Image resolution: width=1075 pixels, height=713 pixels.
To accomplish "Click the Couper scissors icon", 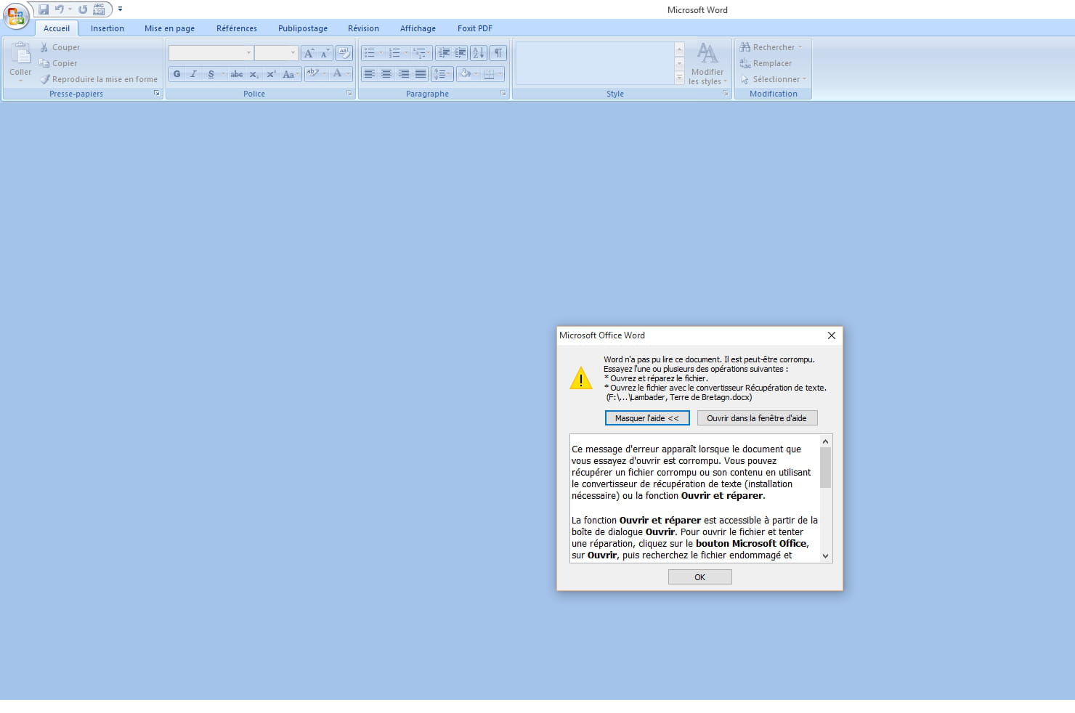I will click(44, 47).
